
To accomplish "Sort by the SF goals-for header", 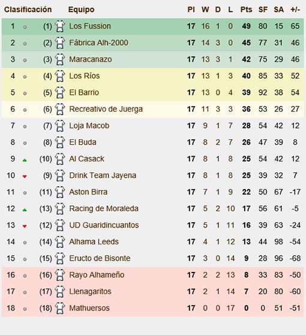I will 263,10.
